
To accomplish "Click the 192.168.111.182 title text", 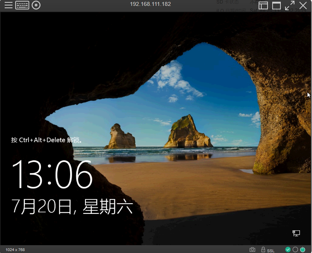I will click(x=150, y=4).
